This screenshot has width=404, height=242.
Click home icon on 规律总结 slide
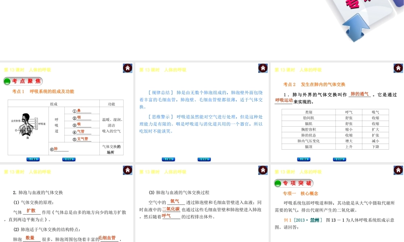coord(263,68)
